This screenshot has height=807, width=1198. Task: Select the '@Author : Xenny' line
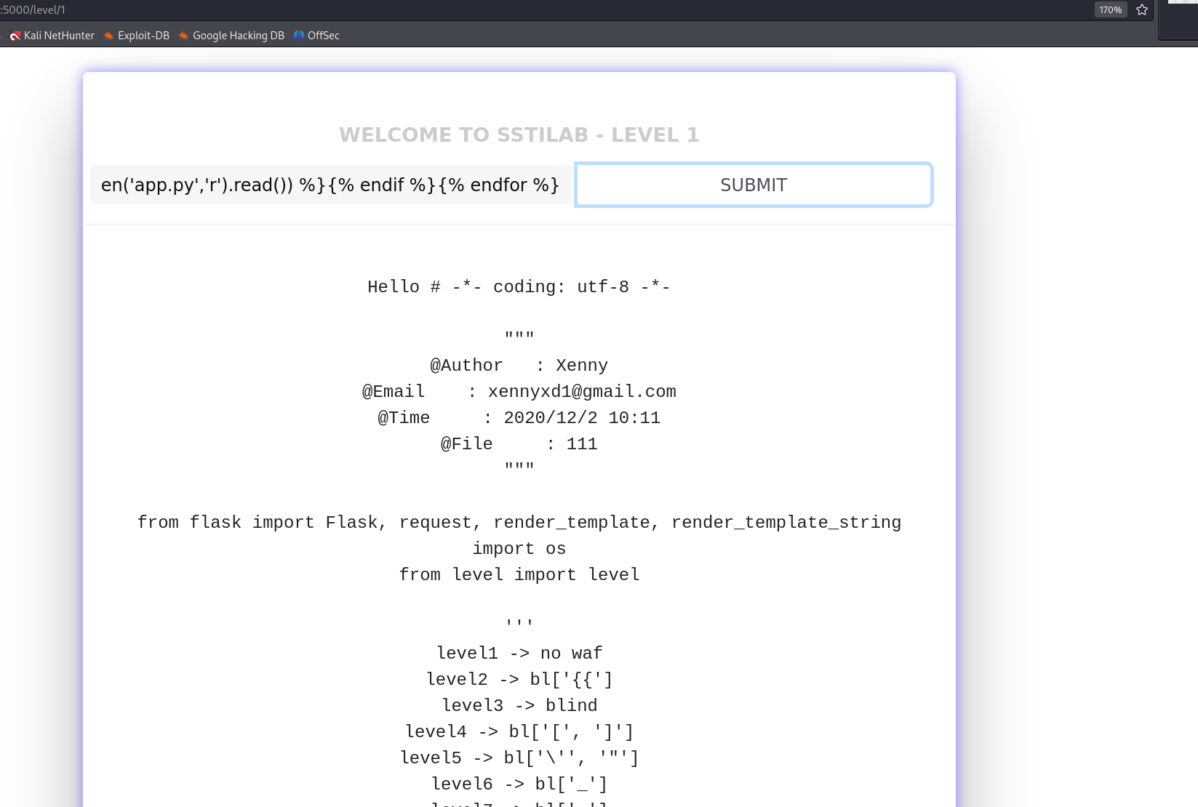(519, 366)
